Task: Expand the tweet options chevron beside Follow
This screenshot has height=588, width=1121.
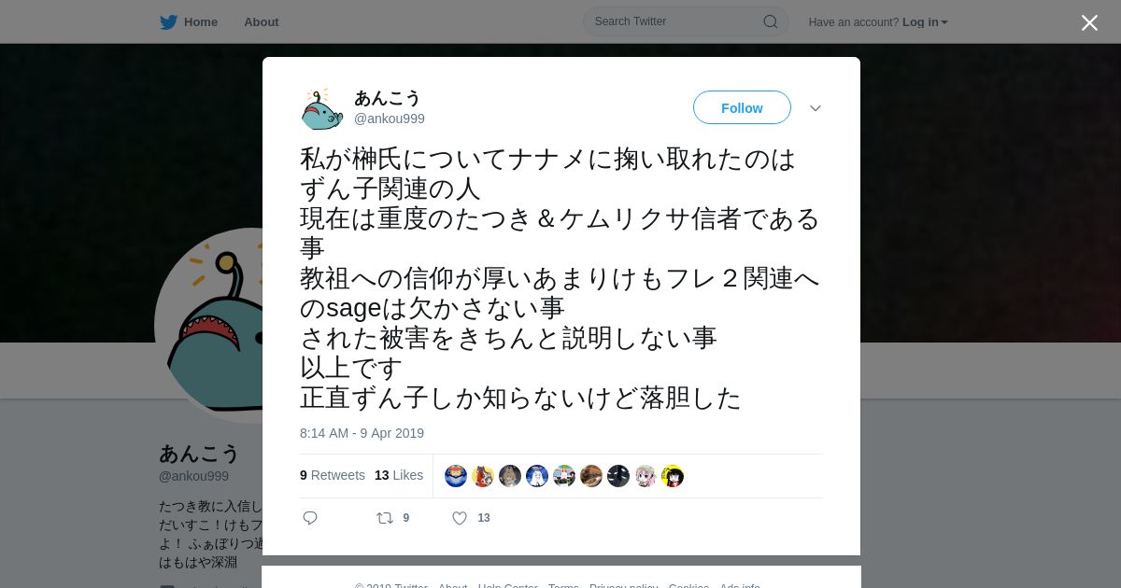Action: 816,108
